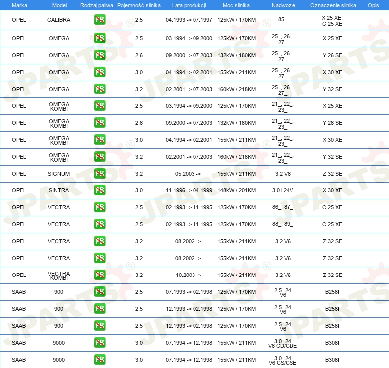This screenshot has width=389, height=368.
Task: Click the production date 05.2003 ->
Action: pyautogui.click(x=188, y=174)
